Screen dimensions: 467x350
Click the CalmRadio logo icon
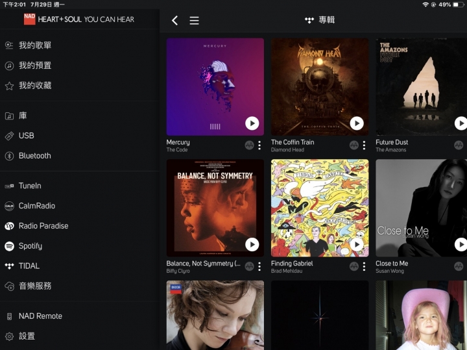[x=9, y=206]
